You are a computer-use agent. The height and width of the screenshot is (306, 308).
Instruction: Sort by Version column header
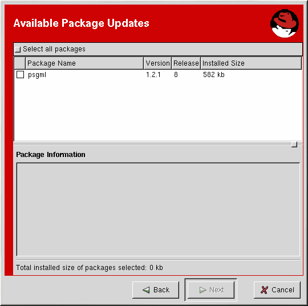click(157, 63)
